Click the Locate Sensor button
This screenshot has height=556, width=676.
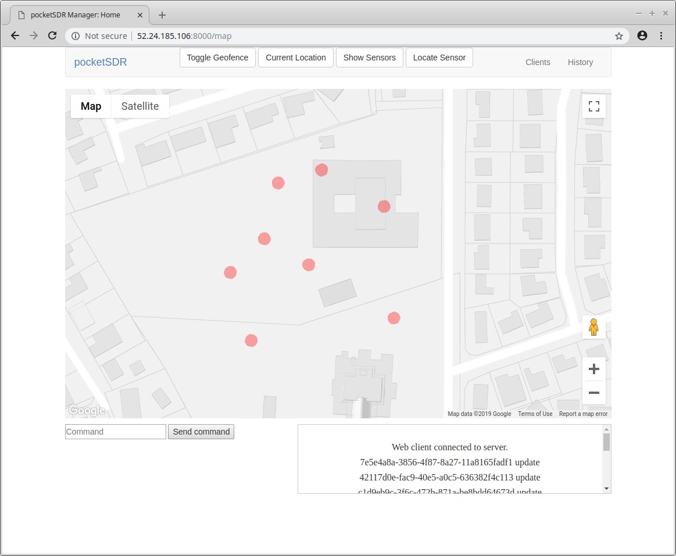coord(439,58)
